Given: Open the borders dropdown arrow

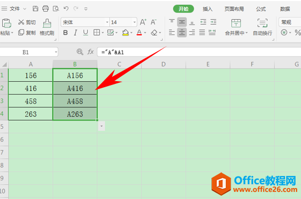Looking at the screenshot, I should coord(103,33).
